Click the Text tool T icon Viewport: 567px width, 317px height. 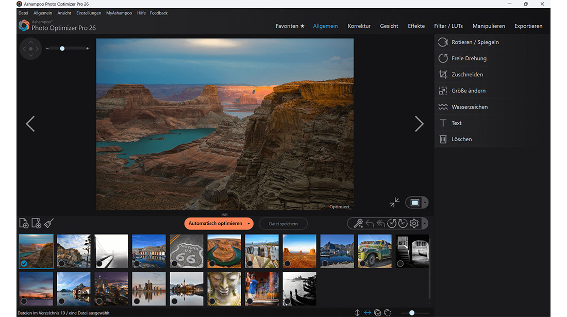coord(443,123)
